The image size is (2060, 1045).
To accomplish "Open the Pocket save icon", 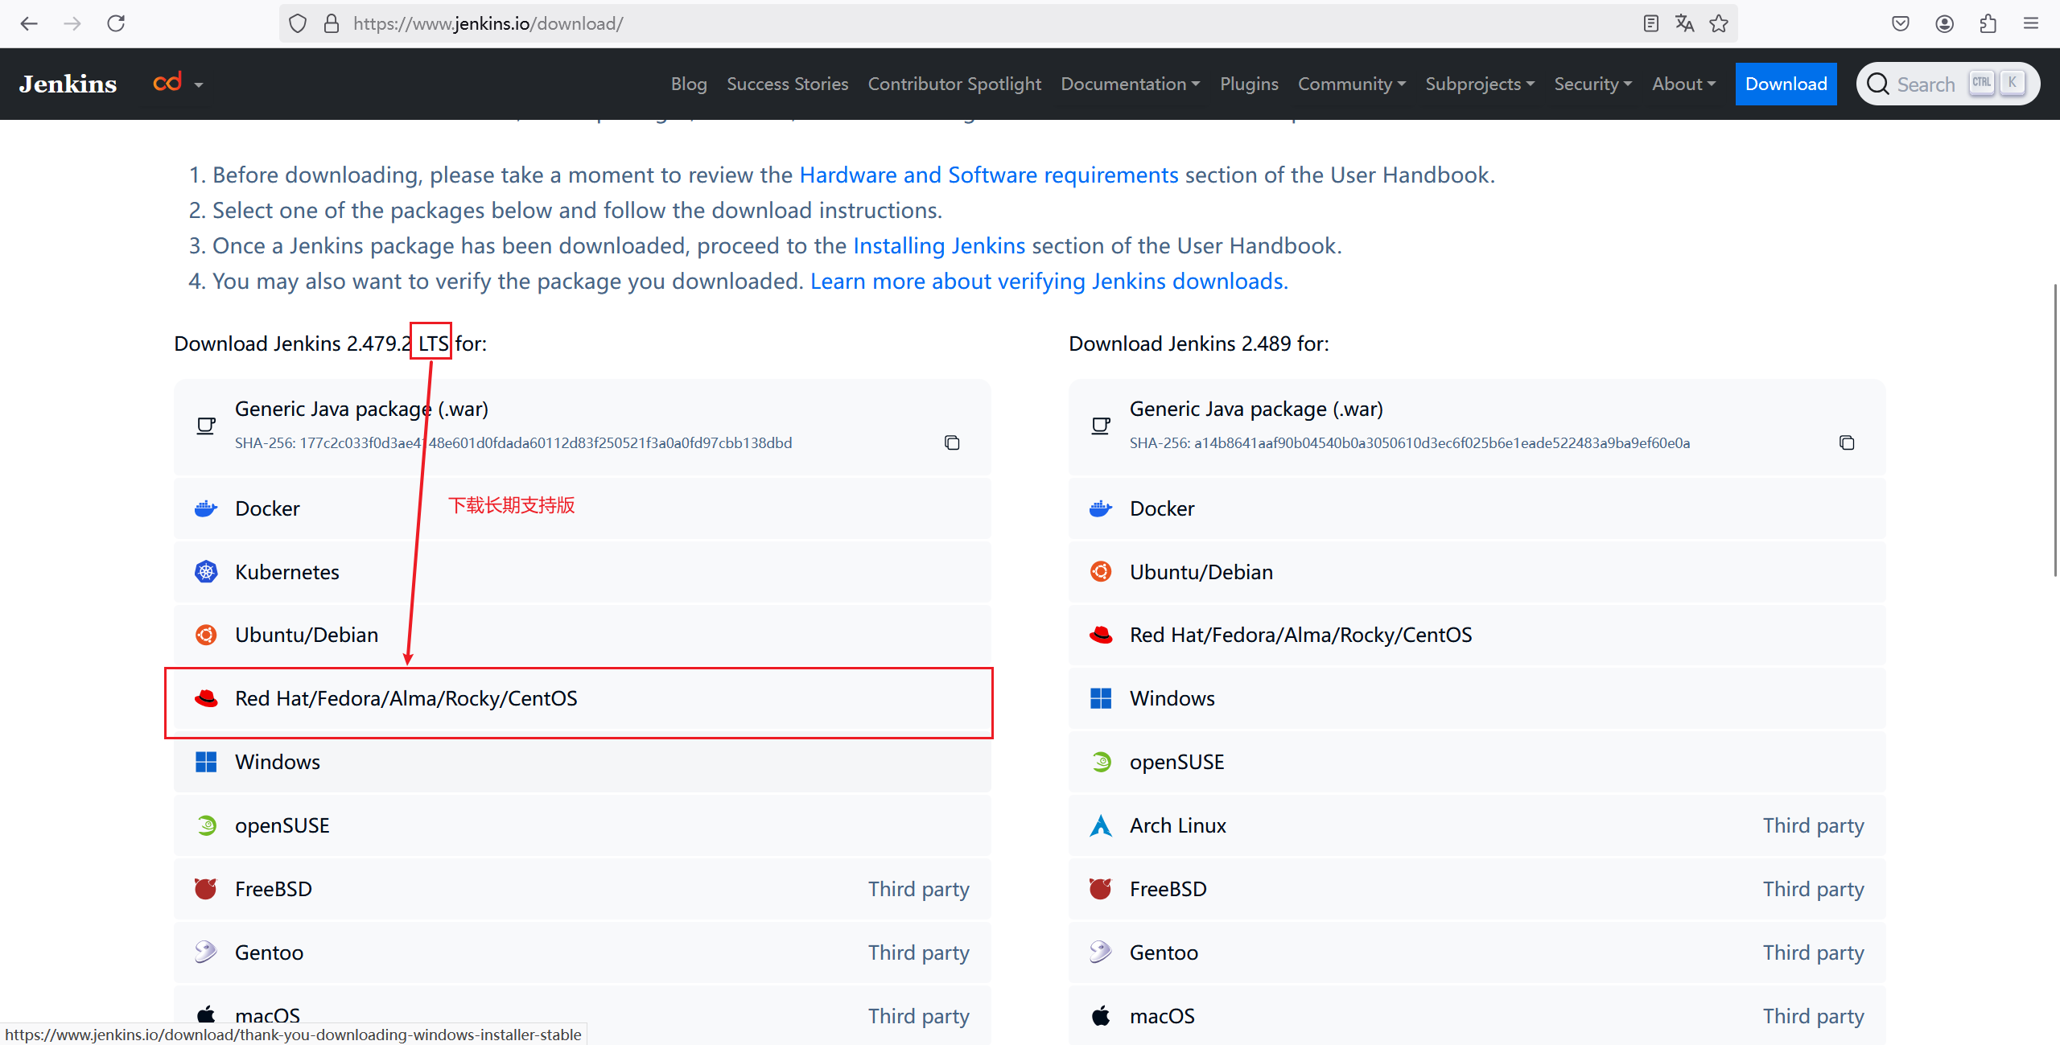I will 1901,23.
